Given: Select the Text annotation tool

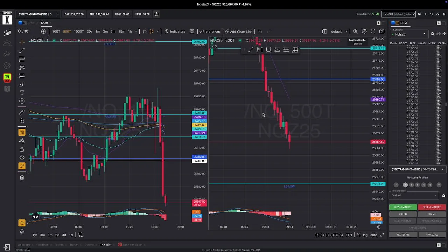Looking at the screenshot, I should pos(22,93).
